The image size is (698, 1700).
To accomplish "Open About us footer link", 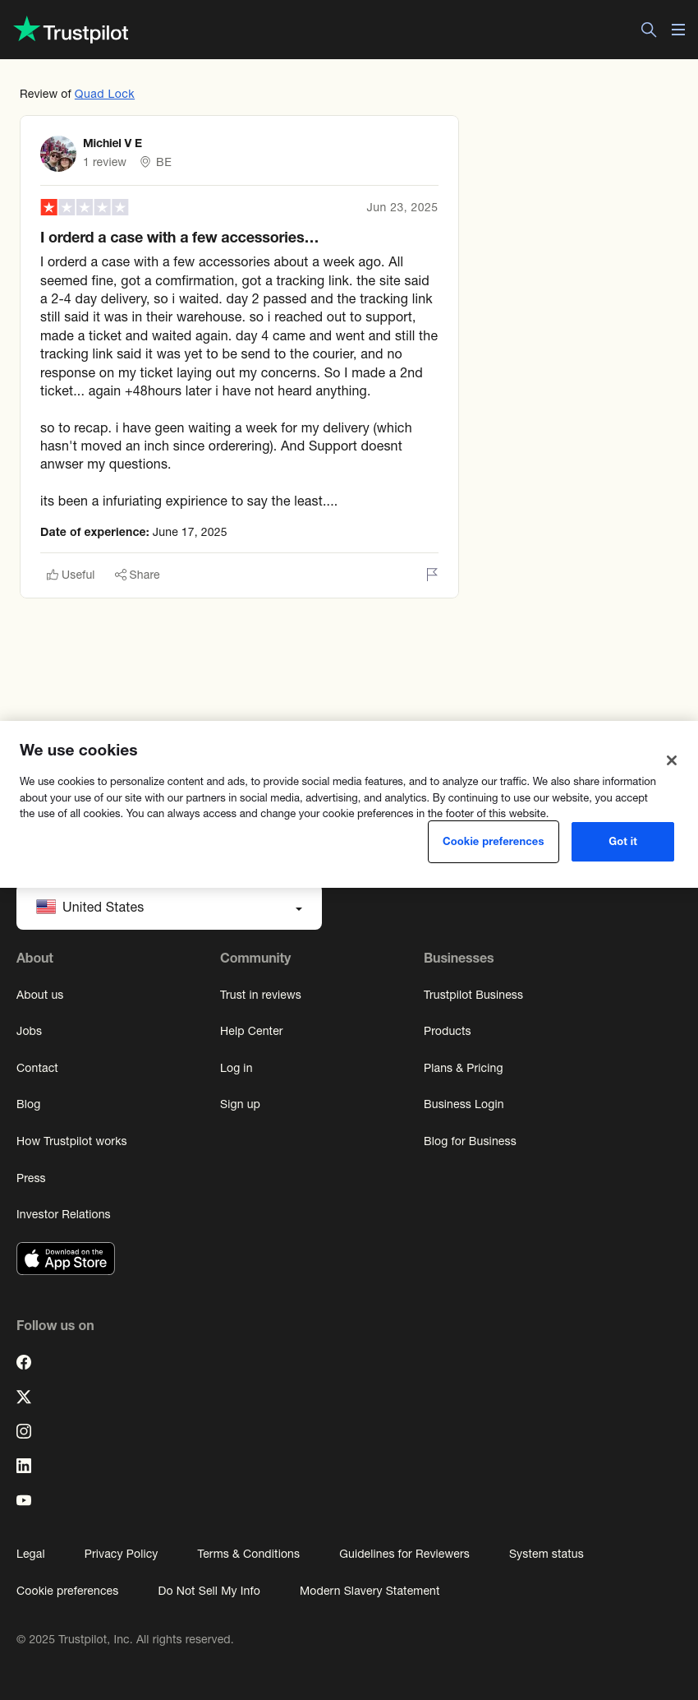I will (39, 995).
